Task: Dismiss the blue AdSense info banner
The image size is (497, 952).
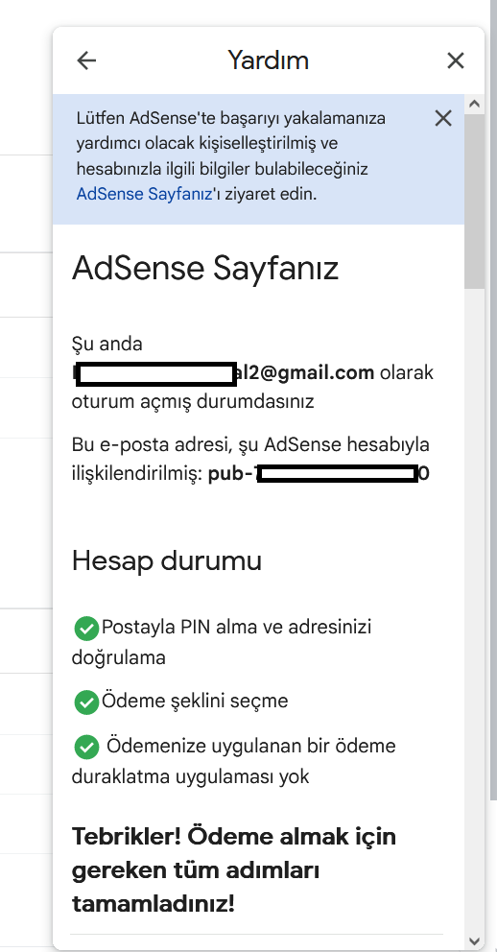Action: tap(443, 118)
